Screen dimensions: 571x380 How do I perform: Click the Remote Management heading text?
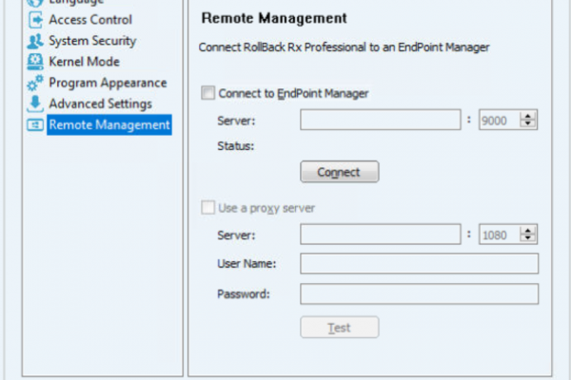tap(274, 18)
